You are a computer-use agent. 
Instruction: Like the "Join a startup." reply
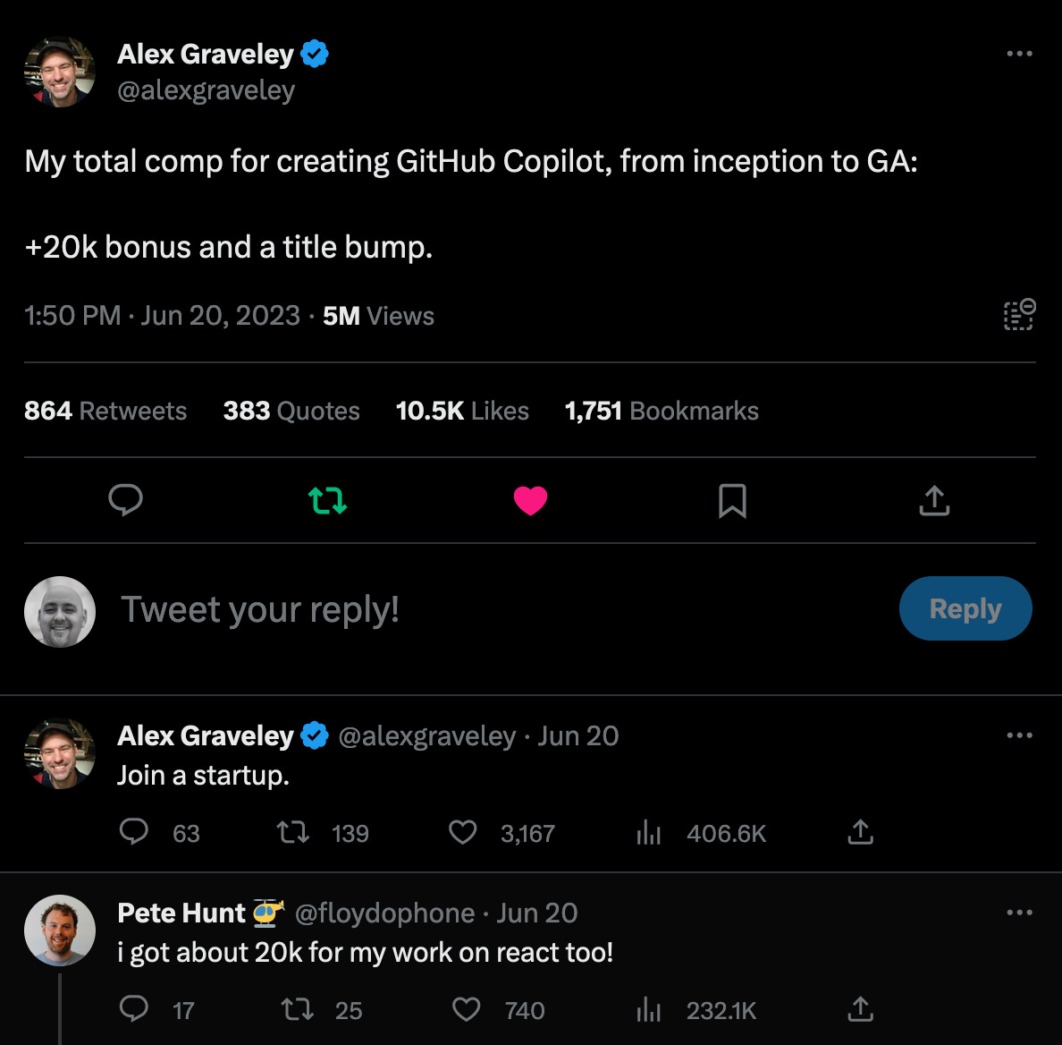coord(463,832)
